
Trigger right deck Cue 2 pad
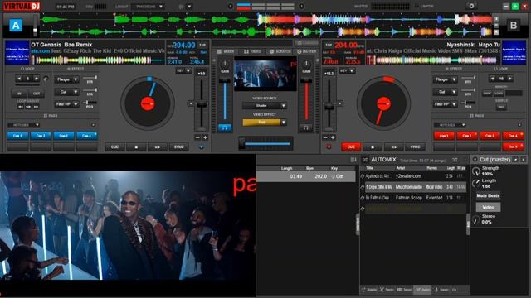pos(467,136)
